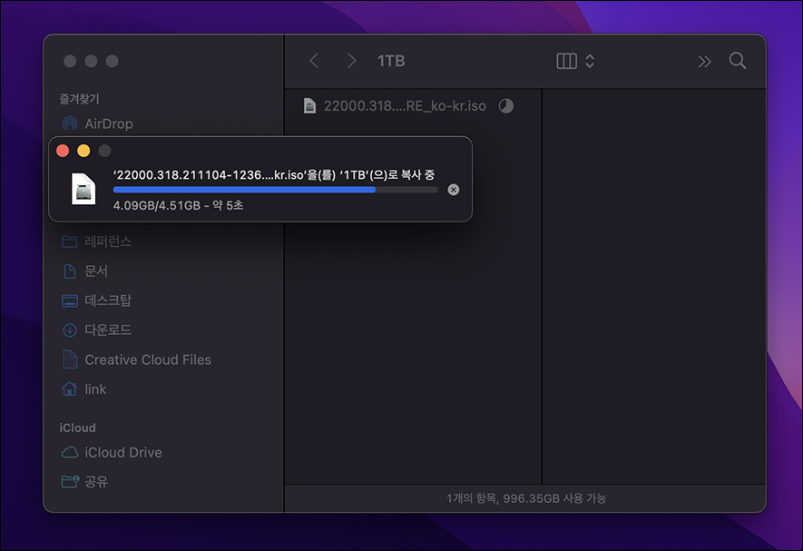
Task: Cancel the file copy with the x button
Action: click(454, 190)
